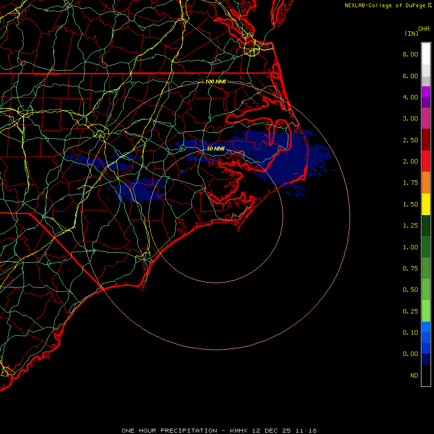
Task: Select the bright red color scale swatch
Action: [426, 162]
